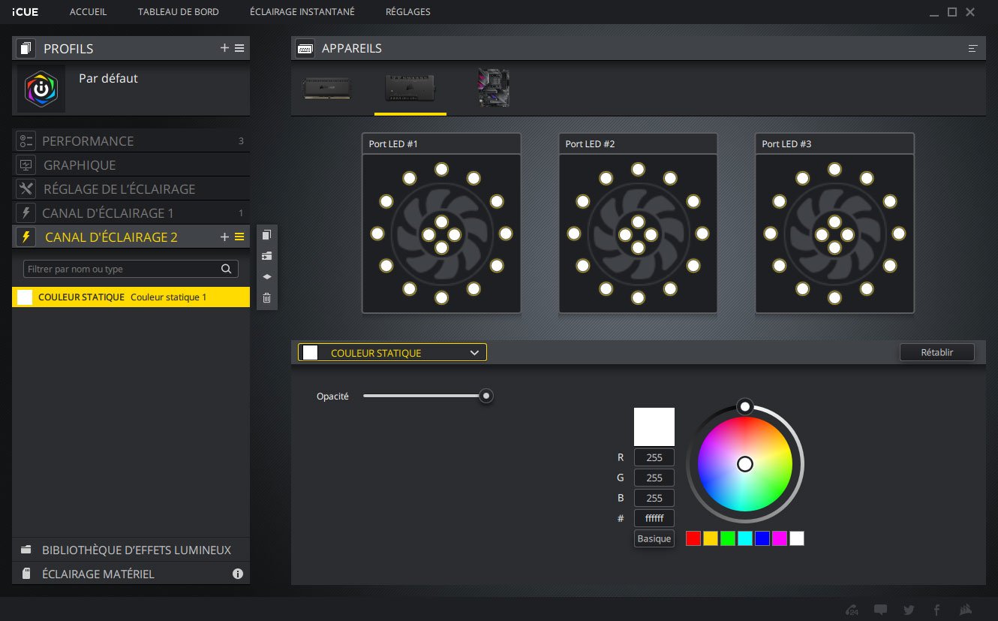Click the R value input field
998x621 pixels.
(x=654, y=457)
